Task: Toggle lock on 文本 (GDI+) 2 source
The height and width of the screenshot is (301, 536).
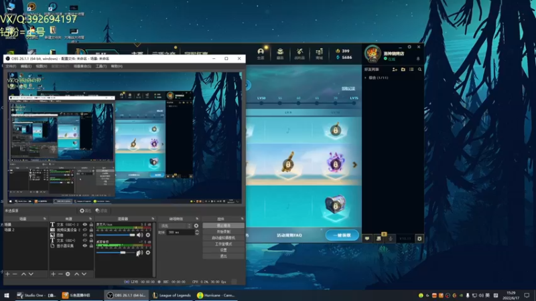Action: 91,225
